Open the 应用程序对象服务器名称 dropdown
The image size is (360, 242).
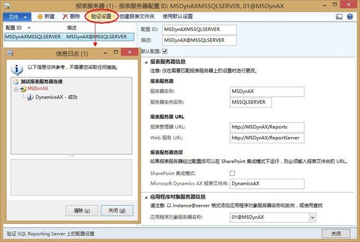[312, 218]
